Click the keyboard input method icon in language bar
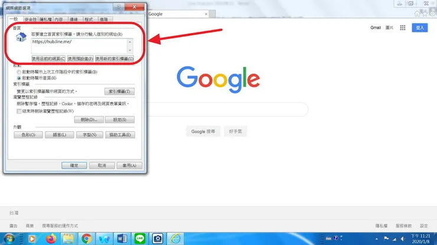The height and width of the screenshot is (245, 437). click(328, 239)
